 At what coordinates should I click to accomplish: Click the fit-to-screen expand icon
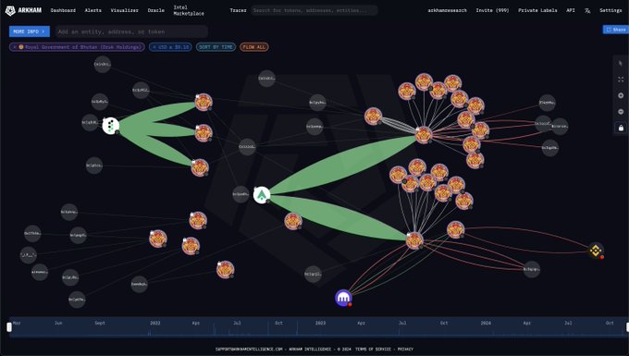pos(621,80)
